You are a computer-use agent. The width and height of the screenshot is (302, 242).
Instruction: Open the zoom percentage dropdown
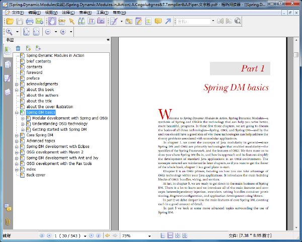pyautogui.click(x=149, y=236)
